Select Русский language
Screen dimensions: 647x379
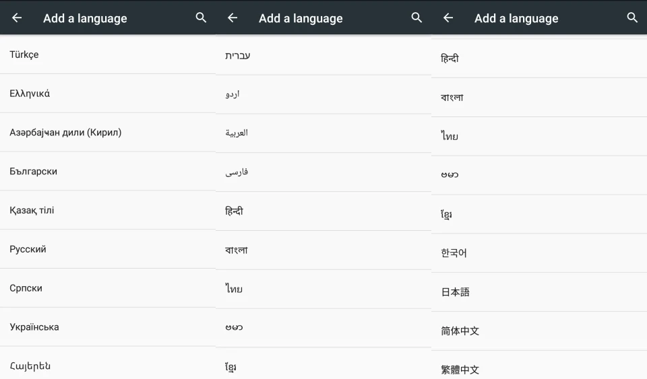[108, 249]
